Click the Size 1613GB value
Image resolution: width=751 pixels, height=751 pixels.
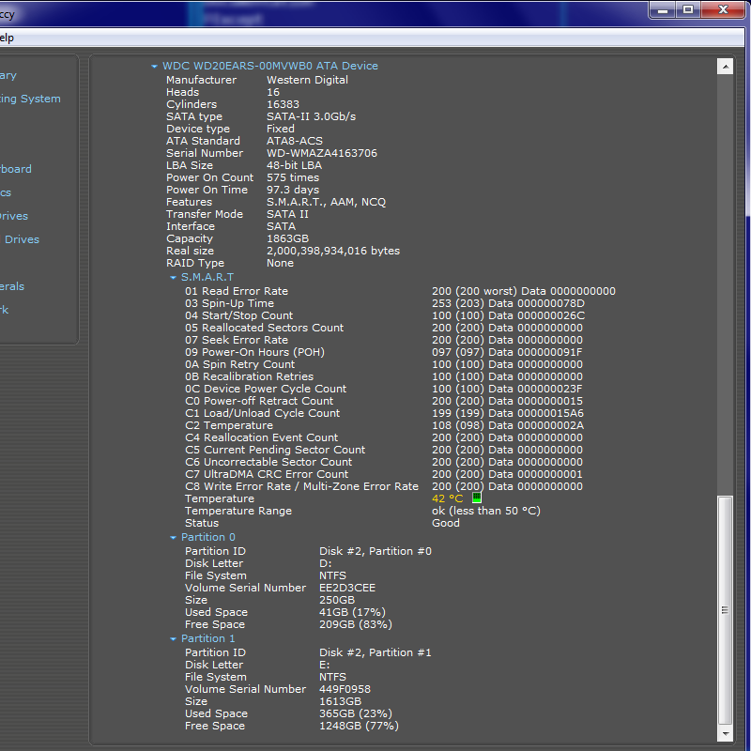pyautogui.click(x=340, y=701)
